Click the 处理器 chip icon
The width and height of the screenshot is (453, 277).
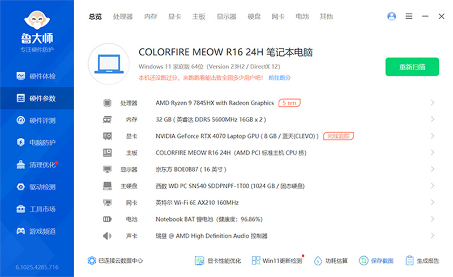click(x=107, y=103)
